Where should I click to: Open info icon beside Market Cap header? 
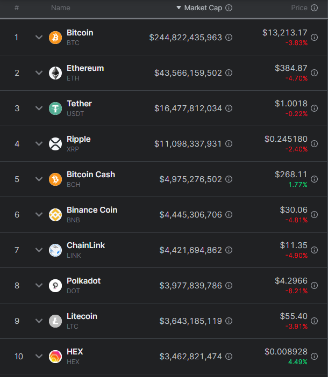point(229,8)
